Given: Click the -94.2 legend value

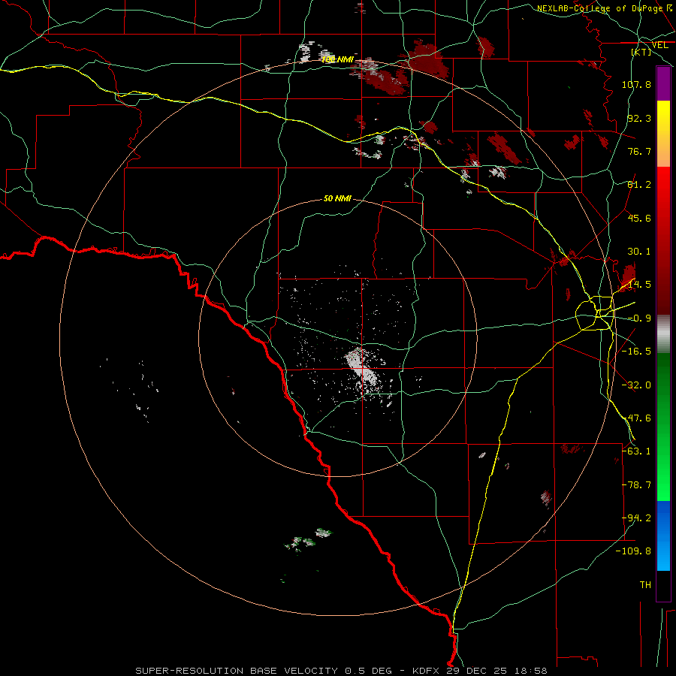Looking at the screenshot, I should point(636,518).
